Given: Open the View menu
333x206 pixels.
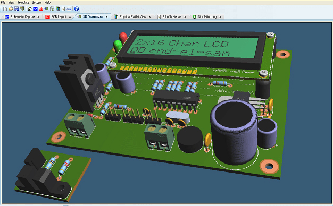Looking at the screenshot, I should tap(11, 2).
